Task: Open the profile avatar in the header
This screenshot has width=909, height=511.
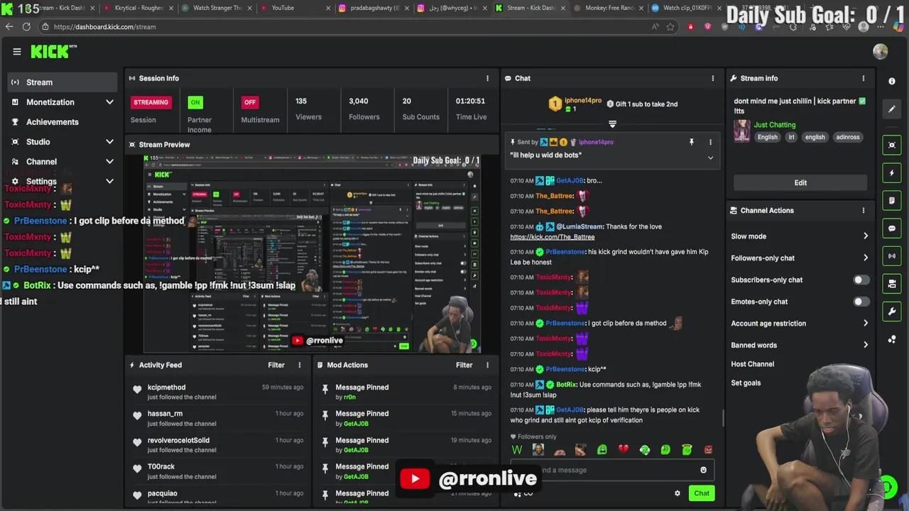Action: coord(881,51)
